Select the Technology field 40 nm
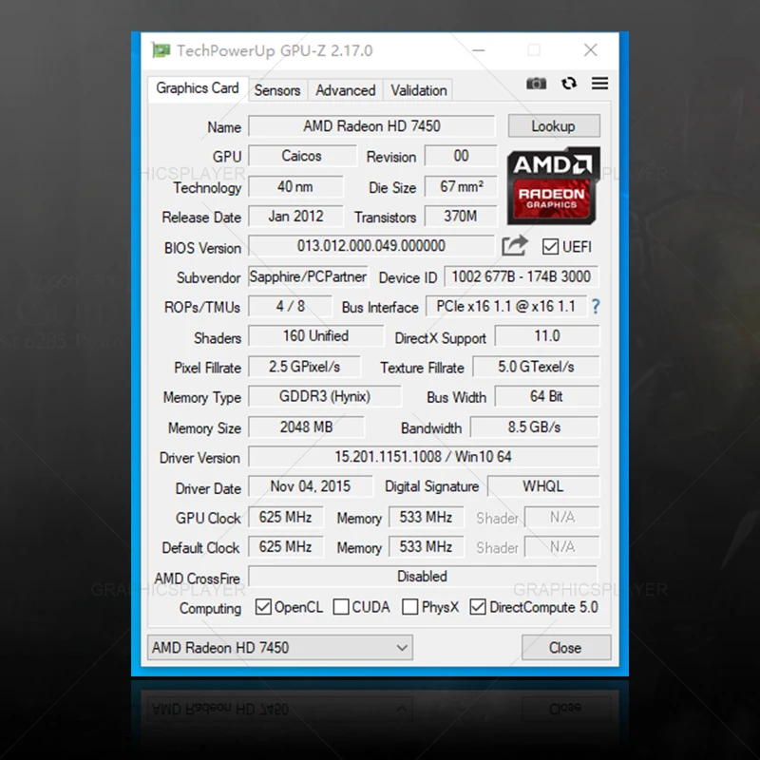 tap(295, 186)
